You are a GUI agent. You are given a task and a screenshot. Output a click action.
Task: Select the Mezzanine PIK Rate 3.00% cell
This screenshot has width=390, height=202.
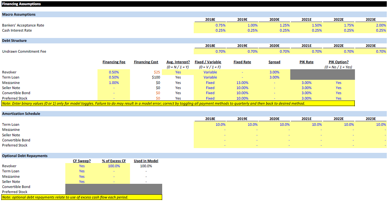point(307,83)
